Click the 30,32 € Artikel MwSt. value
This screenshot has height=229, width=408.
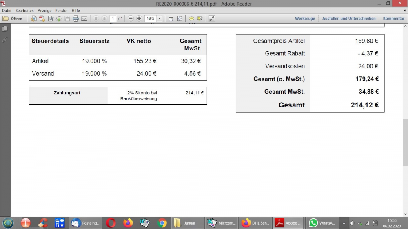pyautogui.click(x=191, y=61)
